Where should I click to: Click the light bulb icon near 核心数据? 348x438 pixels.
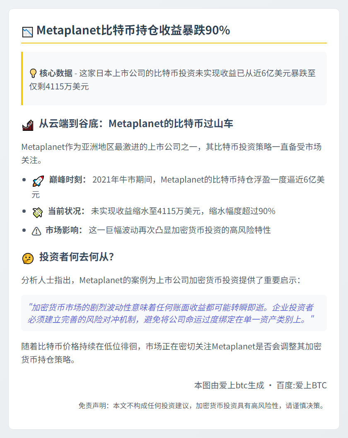click(33, 73)
